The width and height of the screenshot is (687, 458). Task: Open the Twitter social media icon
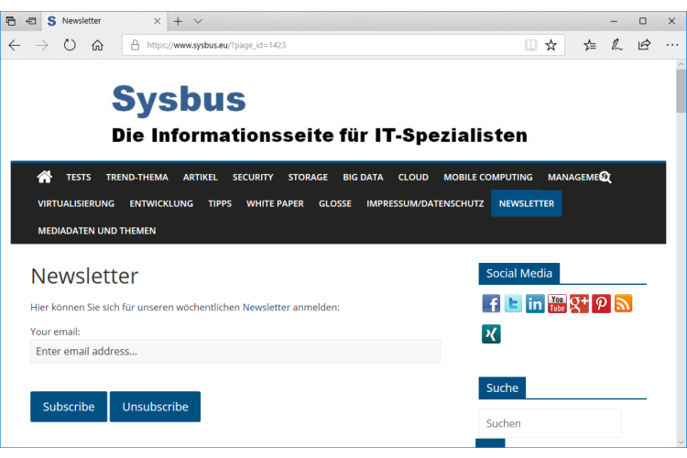point(513,304)
